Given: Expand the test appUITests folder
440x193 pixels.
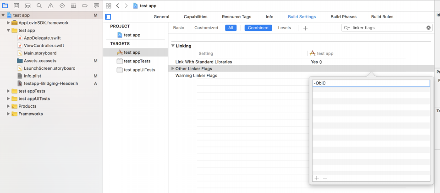Looking at the screenshot, I should pyautogui.click(x=8, y=99).
